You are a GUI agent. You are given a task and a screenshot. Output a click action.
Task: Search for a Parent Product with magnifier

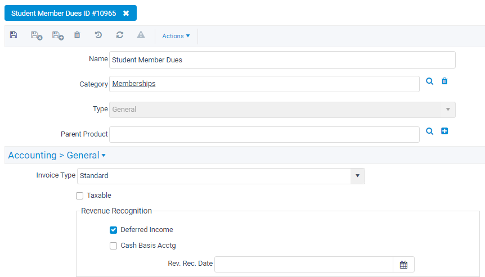click(429, 131)
